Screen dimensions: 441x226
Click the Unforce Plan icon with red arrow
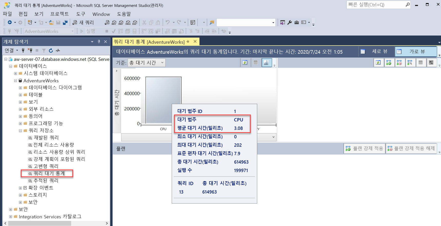399,63
